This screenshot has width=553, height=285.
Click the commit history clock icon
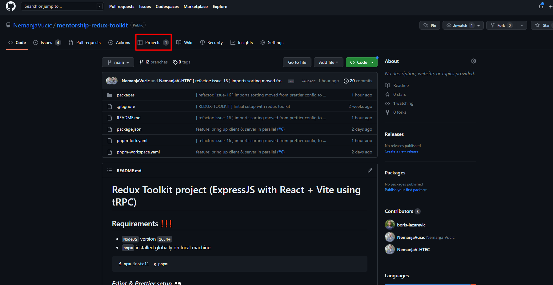(x=346, y=81)
